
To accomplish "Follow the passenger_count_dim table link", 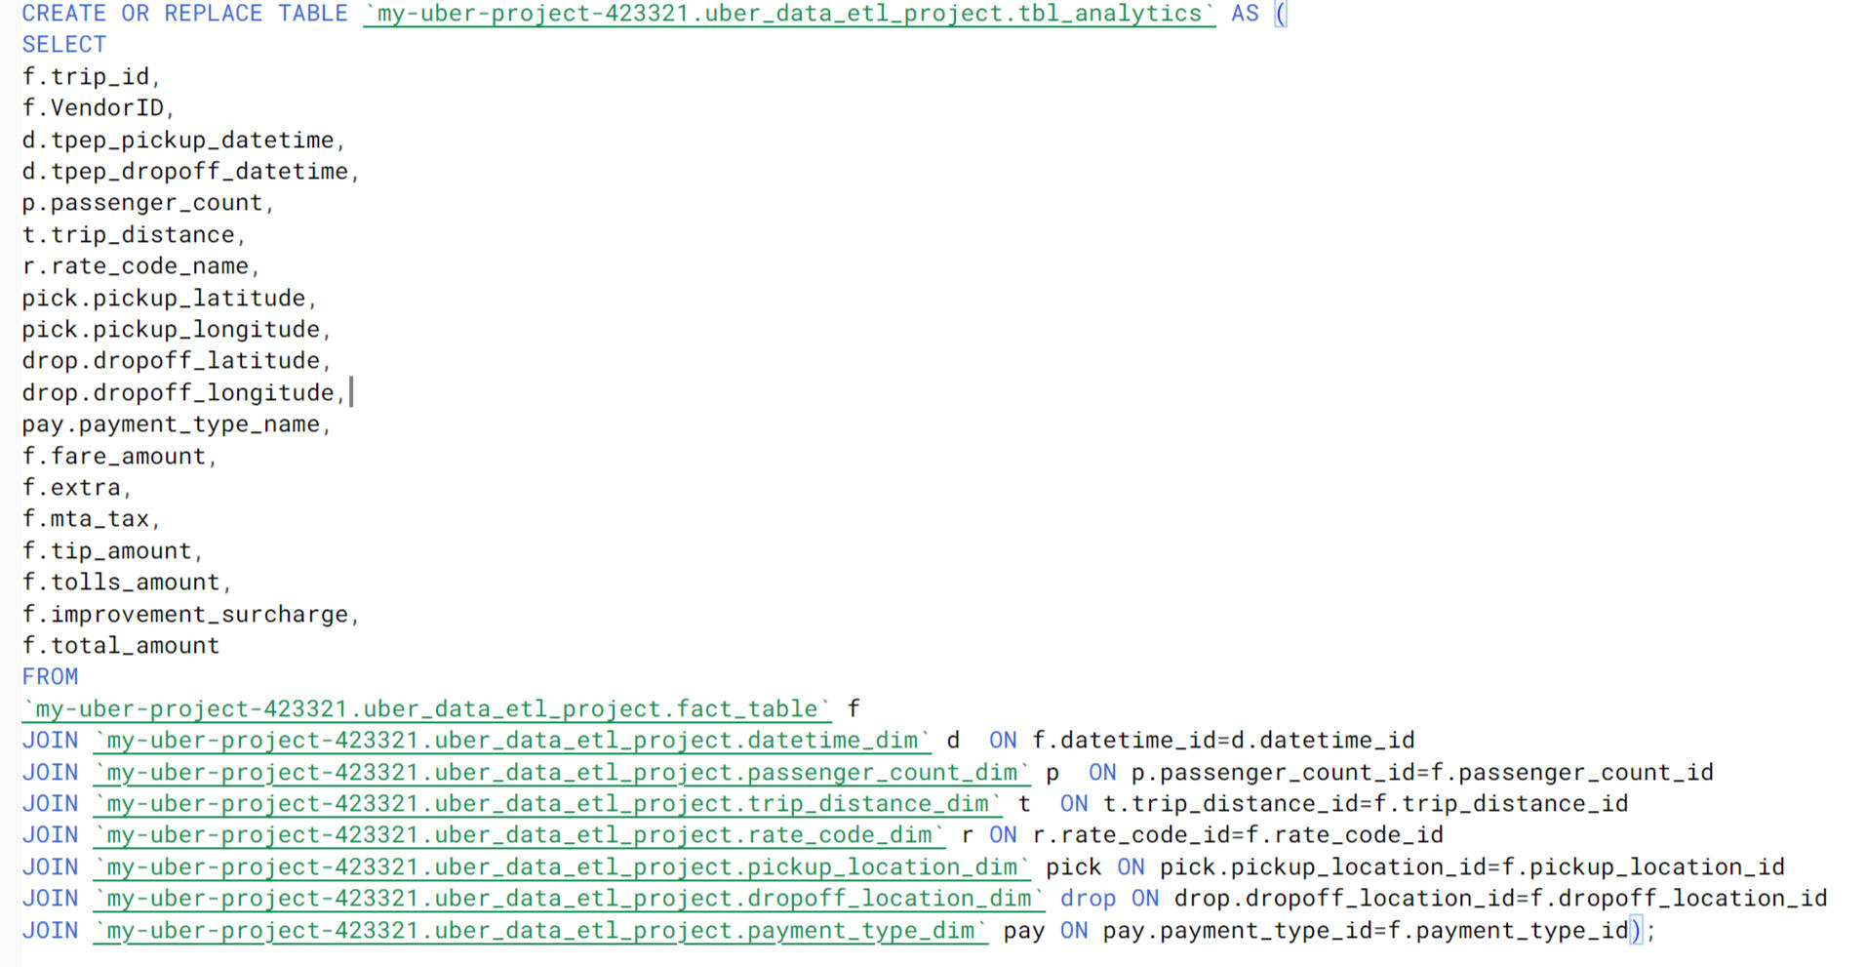I will 561,773.
